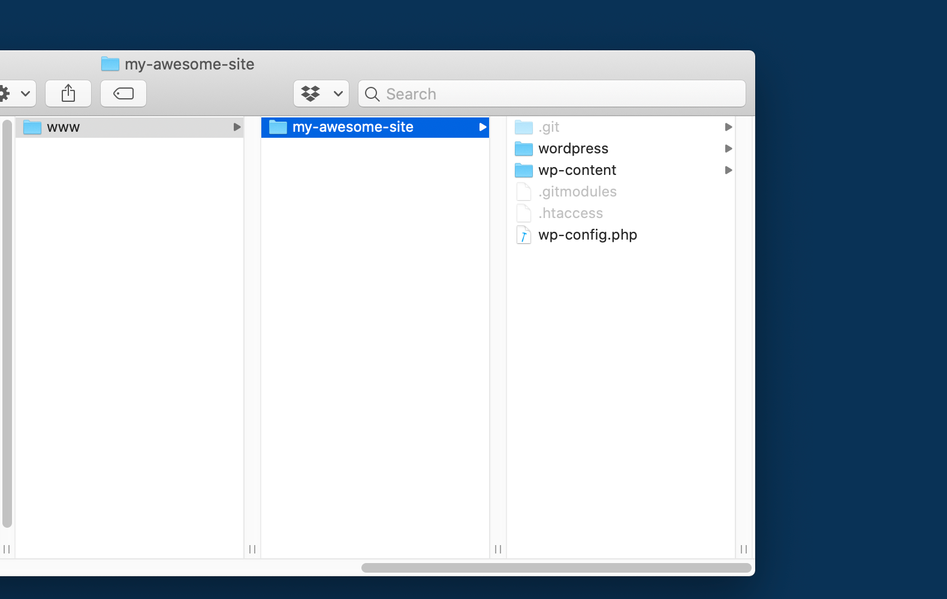Select the wp-content folder
The width and height of the screenshot is (947, 599).
click(577, 170)
